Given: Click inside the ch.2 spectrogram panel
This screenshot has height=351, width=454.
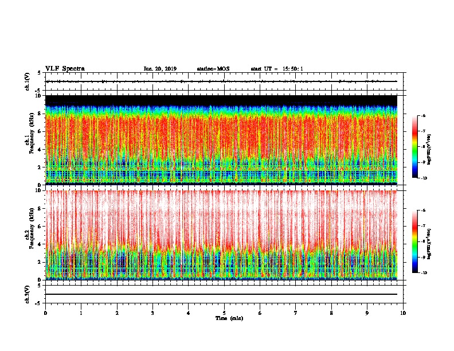Looking at the screenshot, I should (x=221, y=235).
